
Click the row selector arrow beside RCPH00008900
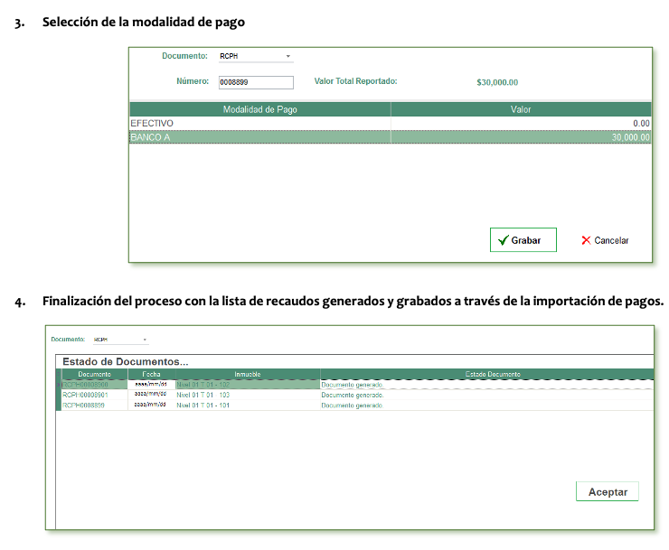tap(59, 385)
